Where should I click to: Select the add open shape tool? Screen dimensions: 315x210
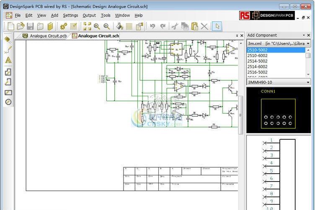pos(8,82)
